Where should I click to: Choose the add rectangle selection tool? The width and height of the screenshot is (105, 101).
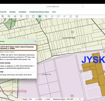(x=27, y=16)
